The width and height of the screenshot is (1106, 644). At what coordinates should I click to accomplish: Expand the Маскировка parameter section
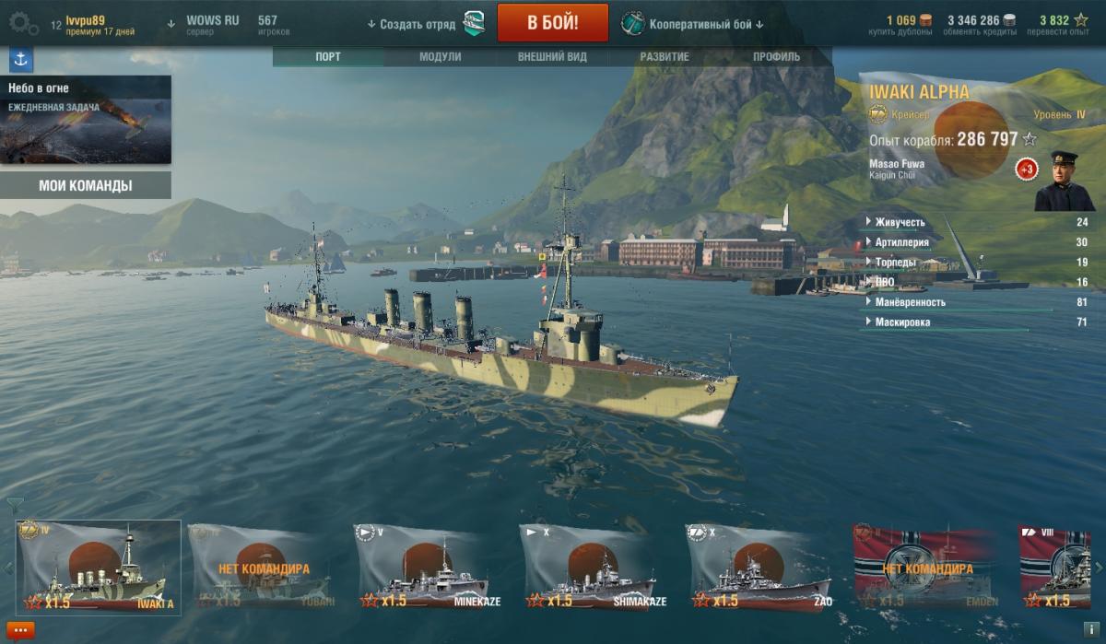point(977,322)
